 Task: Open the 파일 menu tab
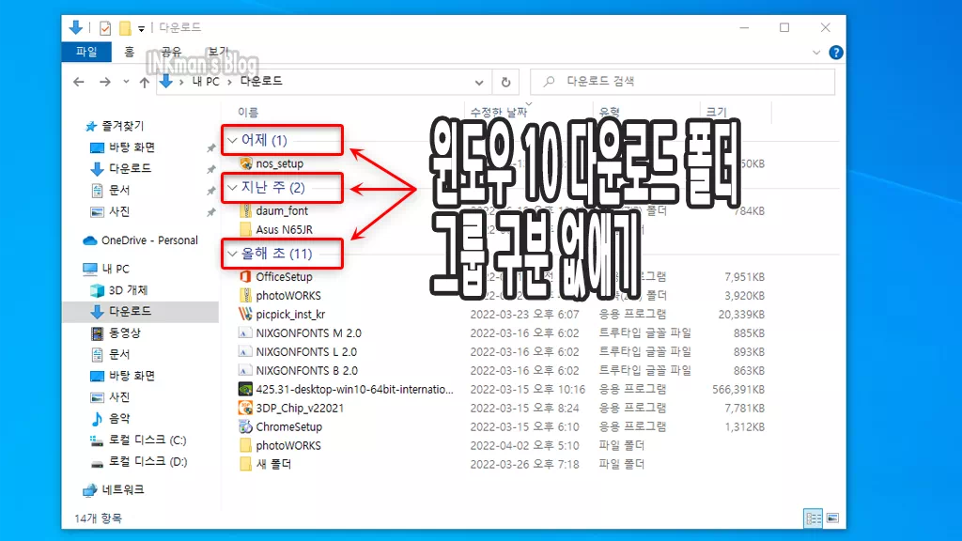[x=86, y=53]
